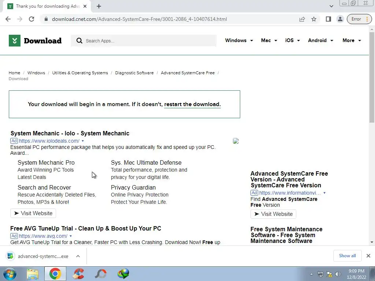
Task: Close the downloads bar
Action: point(368,256)
